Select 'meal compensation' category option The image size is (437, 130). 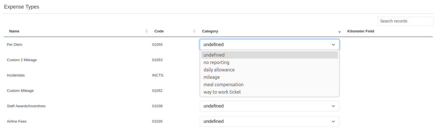[223, 84]
